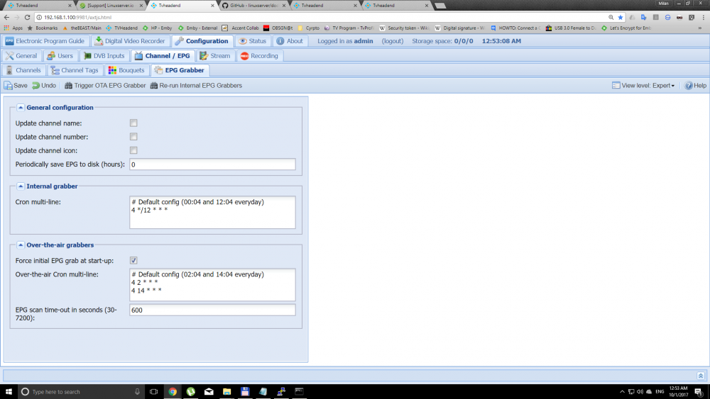The height and width of the screenshot is (399, 710).
Task: Open the Help panel
Action: coord(695,86)
